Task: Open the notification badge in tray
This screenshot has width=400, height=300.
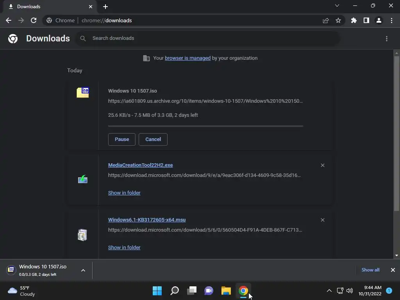Action: (x=389, y=291)
